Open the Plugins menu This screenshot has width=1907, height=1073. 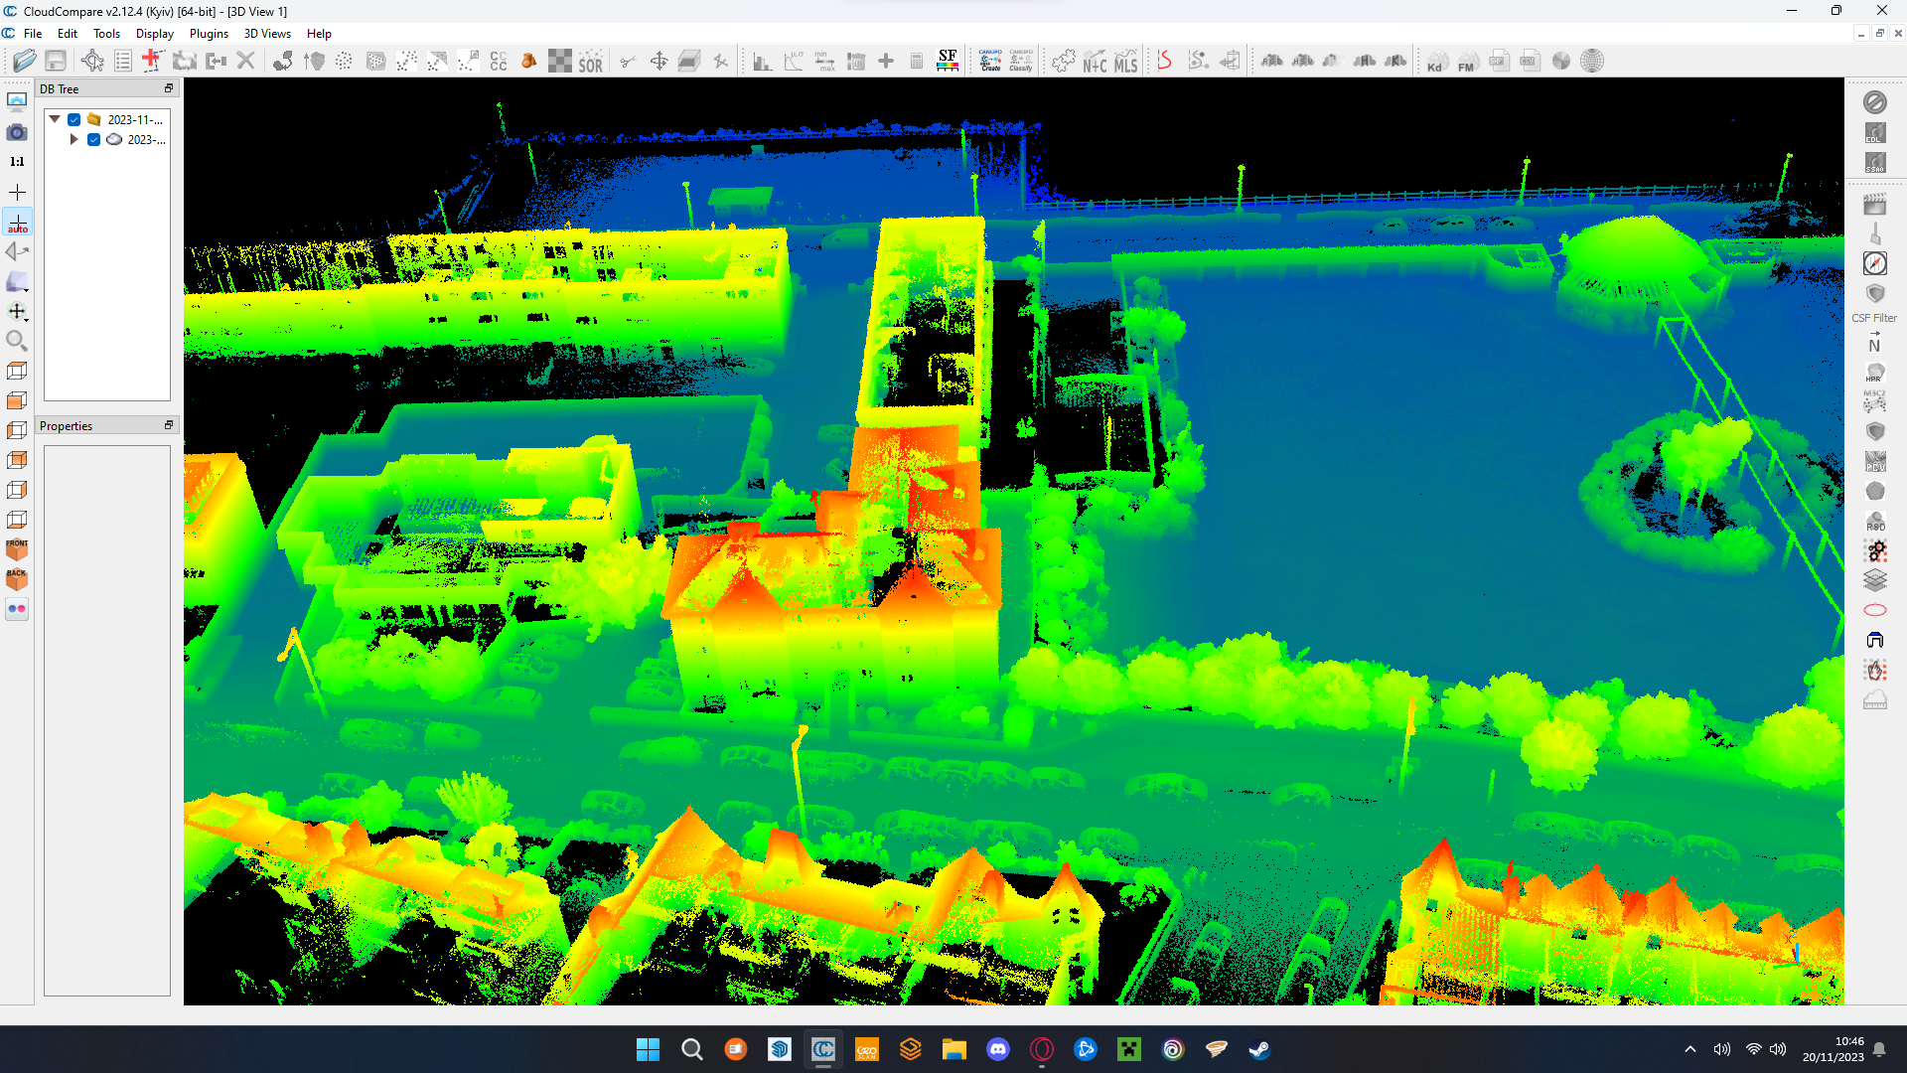coord(209,34)
